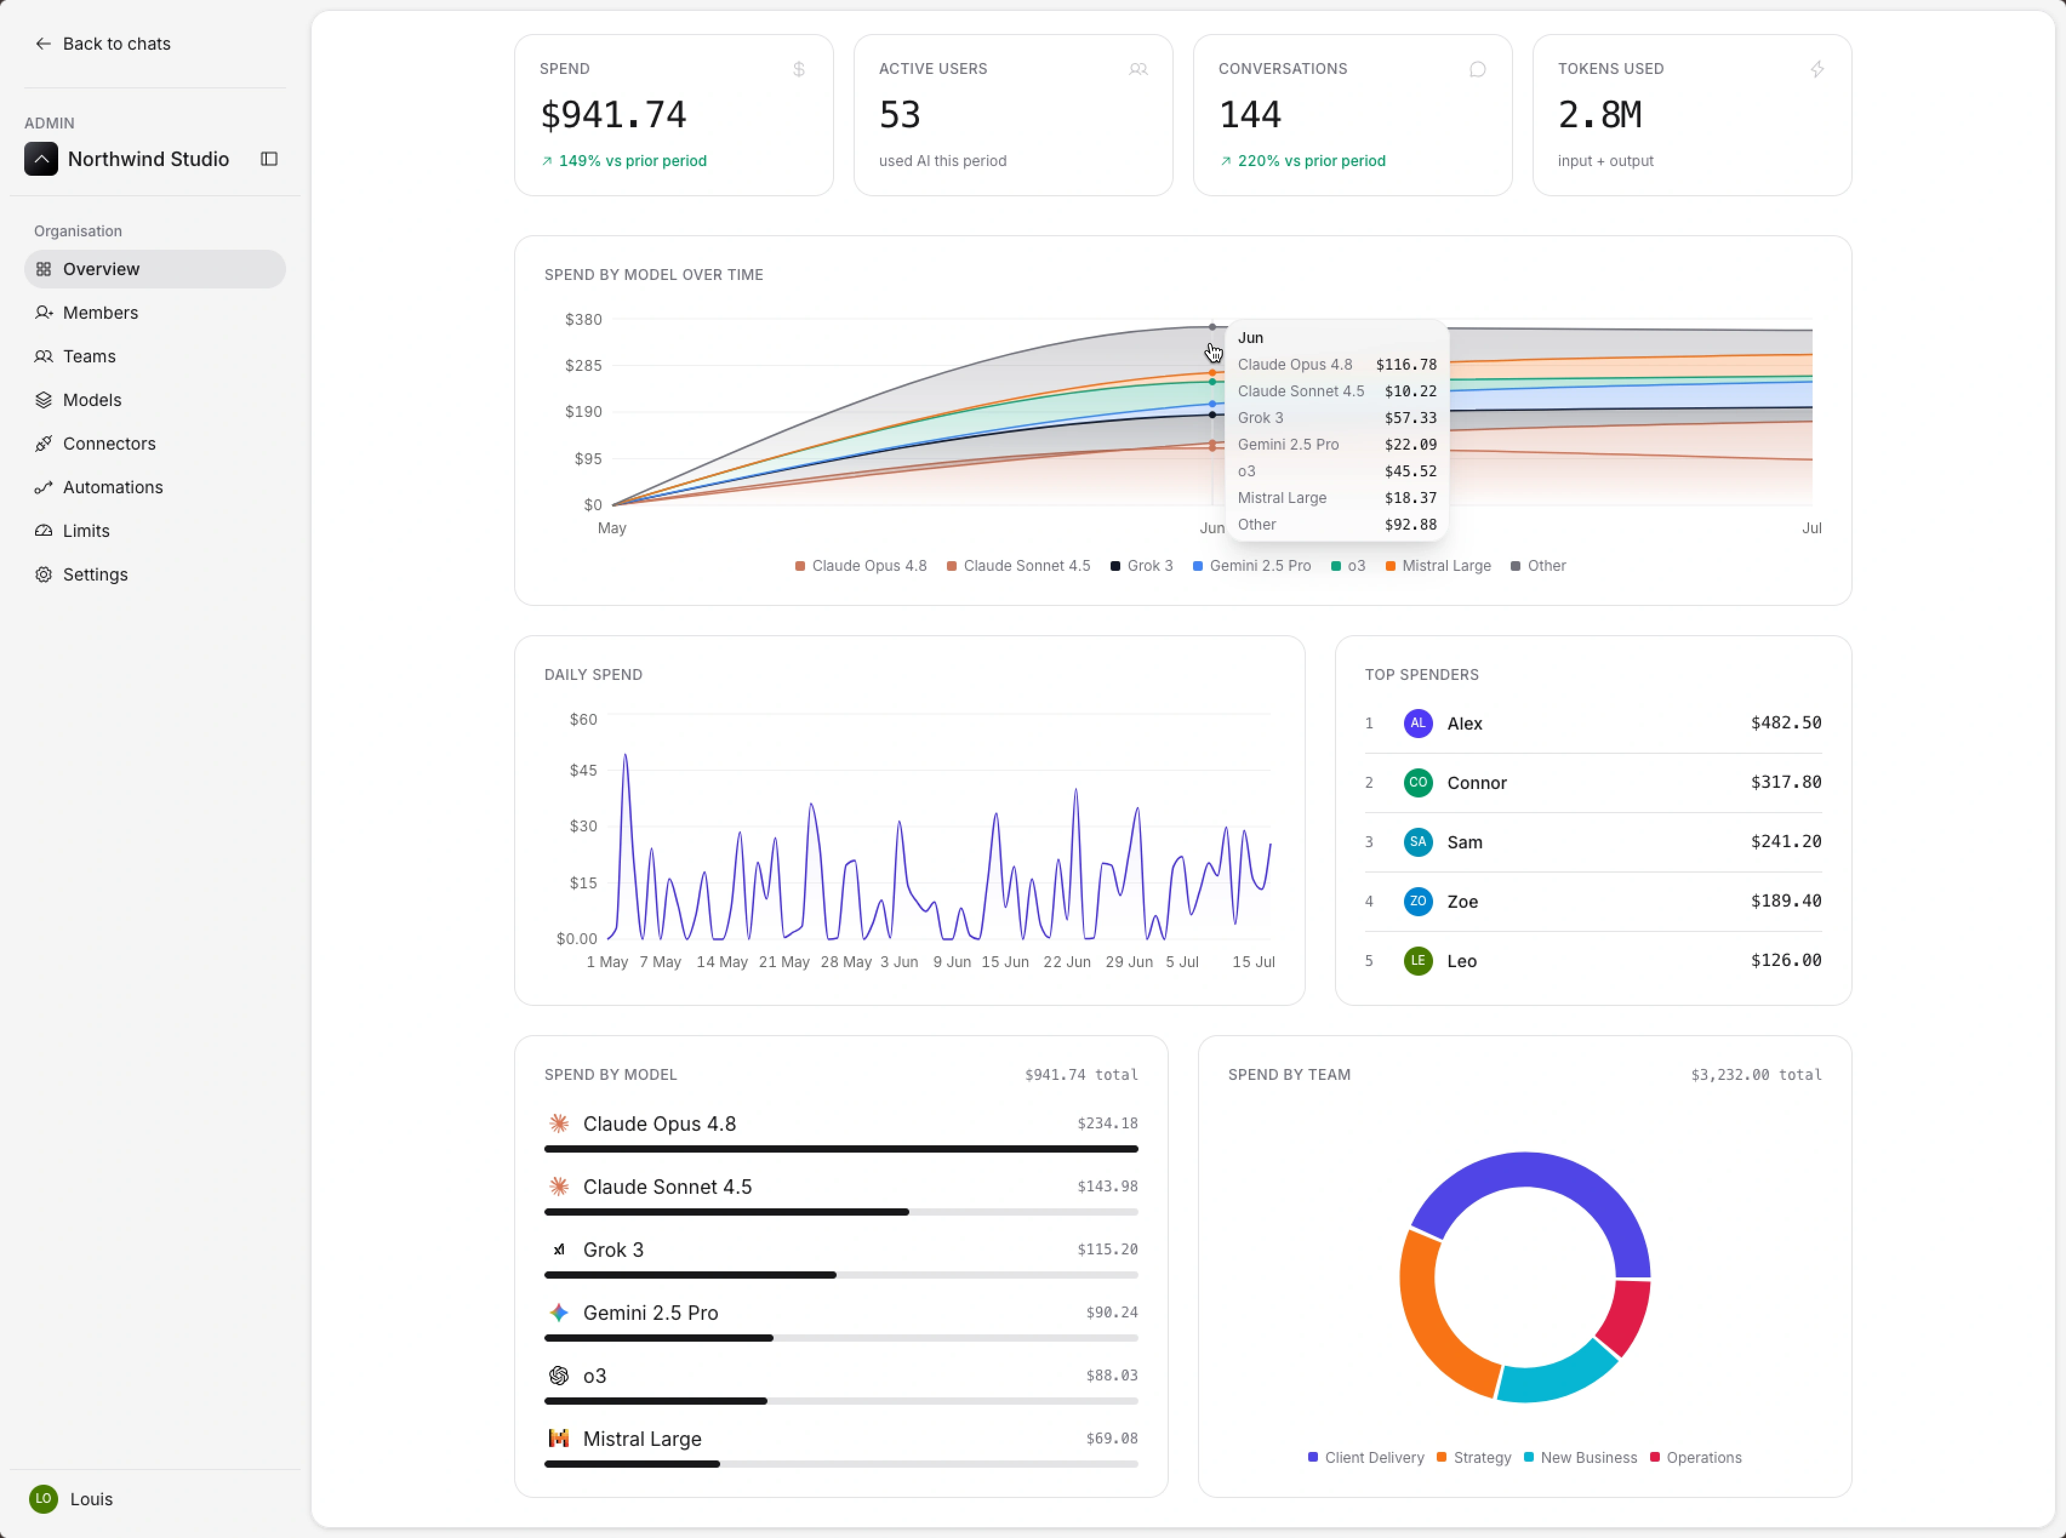Open the Models section

(x=155, y=401)
